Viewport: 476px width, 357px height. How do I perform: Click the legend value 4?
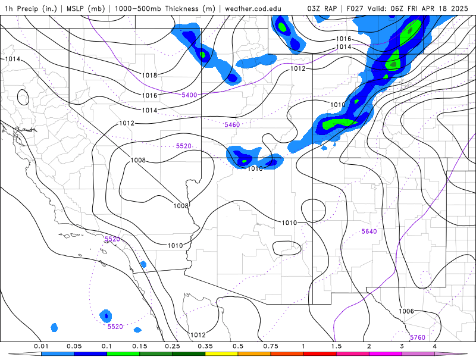point(435,346)
